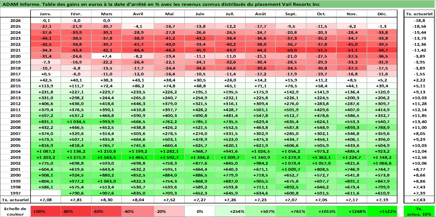Image resolution: width=436 pixels, height=217 pixels.
Task: Click the Tx. actua. 10% green box
Action: 419,211
